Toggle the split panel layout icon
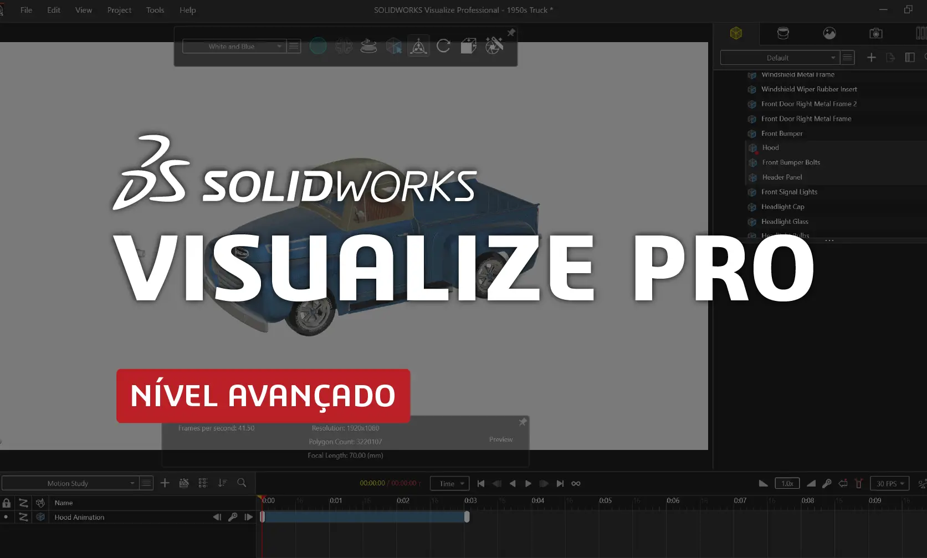This screenshot has width=927, height=558. pos(910,58)
